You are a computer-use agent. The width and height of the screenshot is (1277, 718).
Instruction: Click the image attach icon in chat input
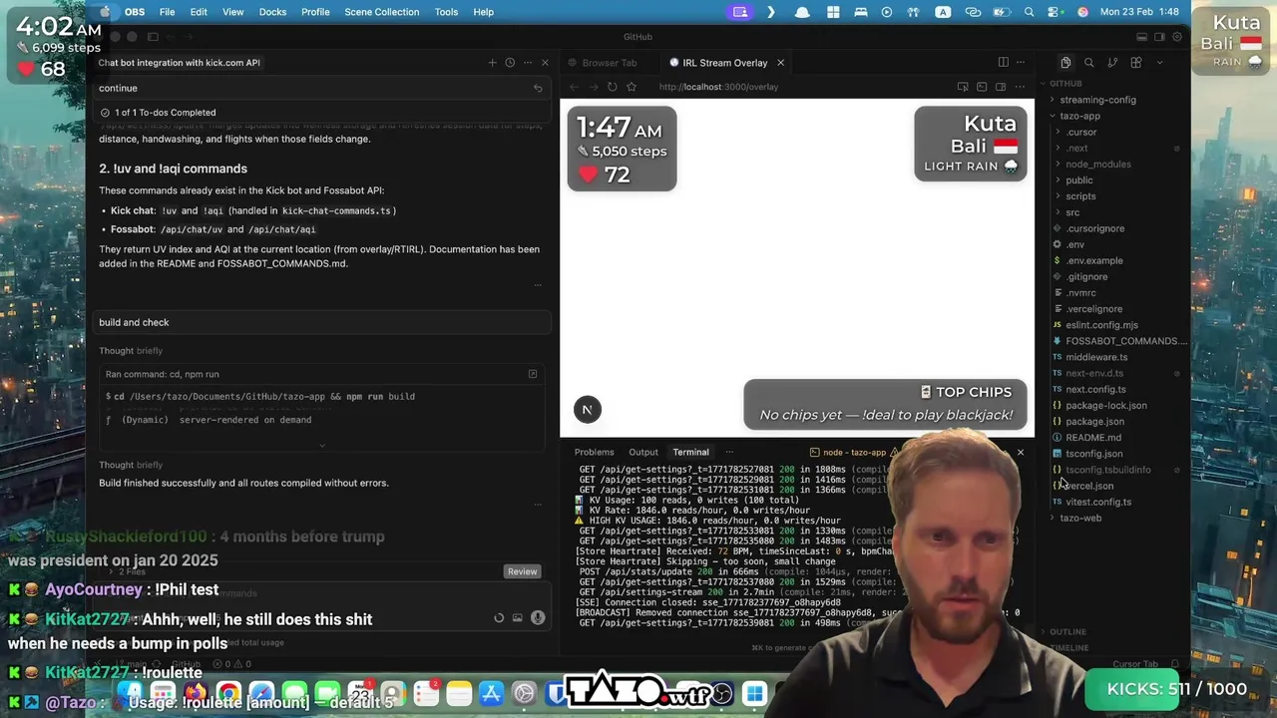(517, 618)
